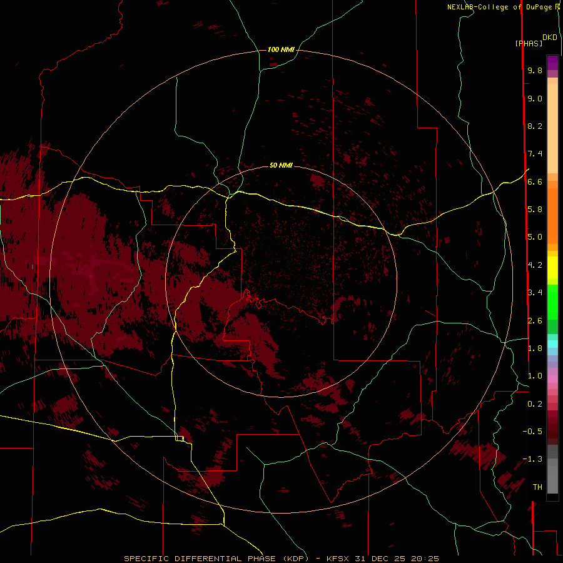Screen dimensions: 563x563
Task: Click the -0.5 value on color scale
Action: [x=532, y=432]
